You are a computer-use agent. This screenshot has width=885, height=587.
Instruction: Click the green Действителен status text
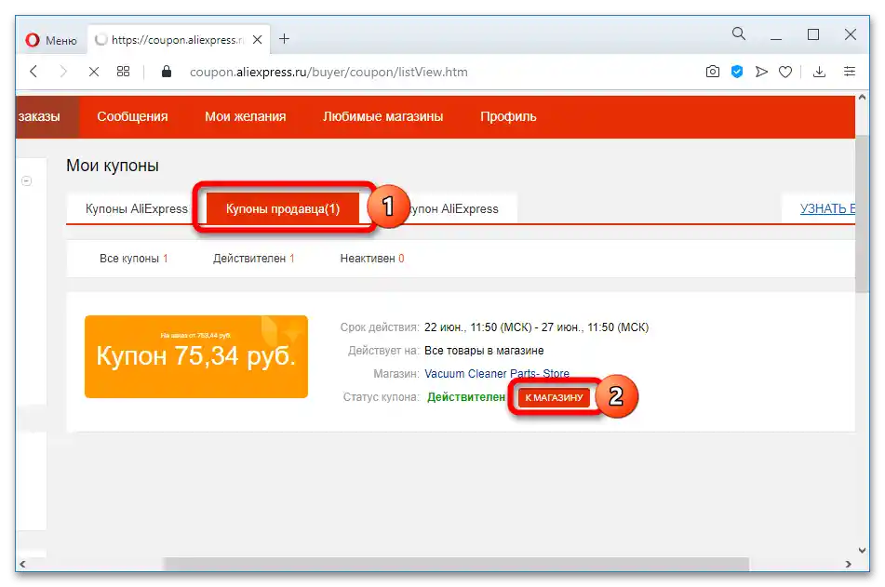(465, 397)
